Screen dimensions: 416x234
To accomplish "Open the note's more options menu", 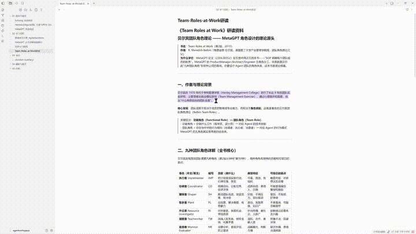I will point(412,10).
